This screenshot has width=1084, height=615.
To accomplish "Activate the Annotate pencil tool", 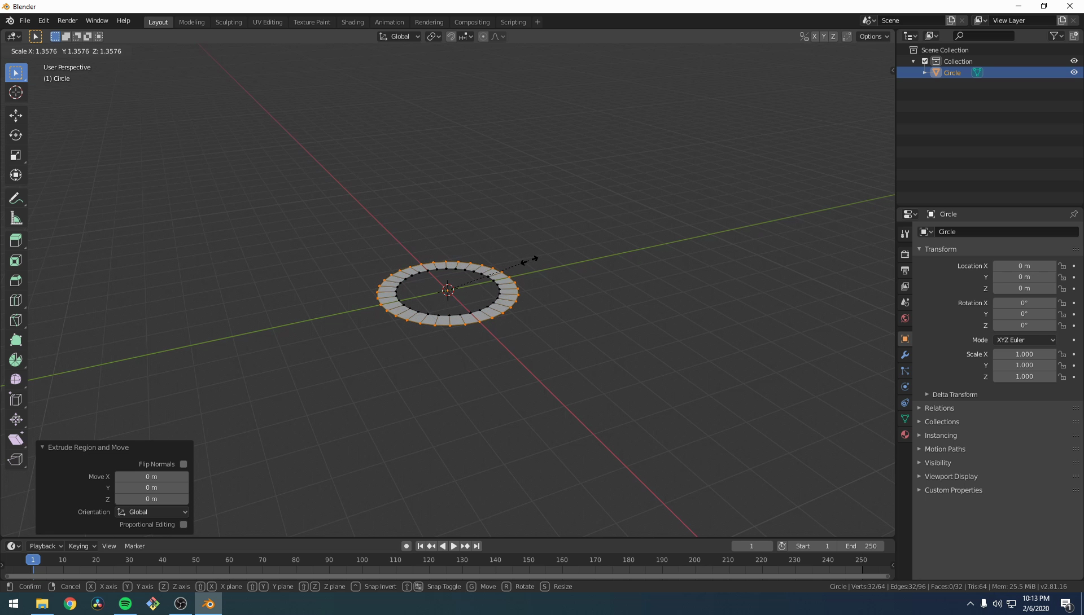I will [x=16, y=199].
